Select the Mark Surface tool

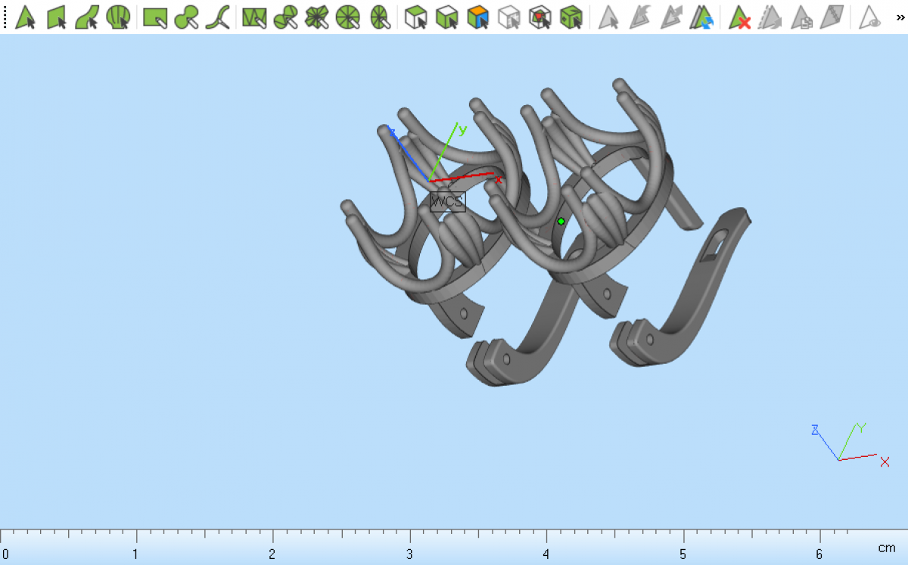(87, 17)
